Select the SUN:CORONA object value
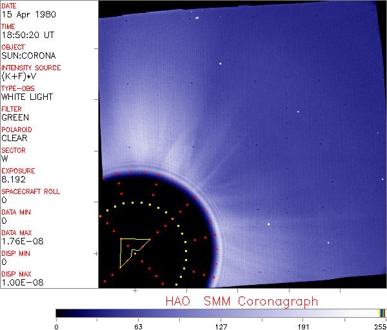 coord(28,55)
